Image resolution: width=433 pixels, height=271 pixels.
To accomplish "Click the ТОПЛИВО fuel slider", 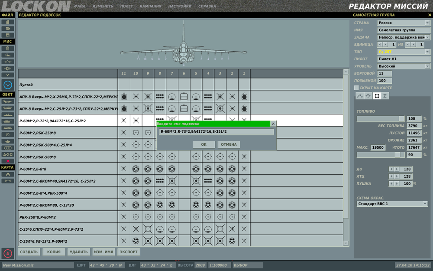I will pos(381,119).
